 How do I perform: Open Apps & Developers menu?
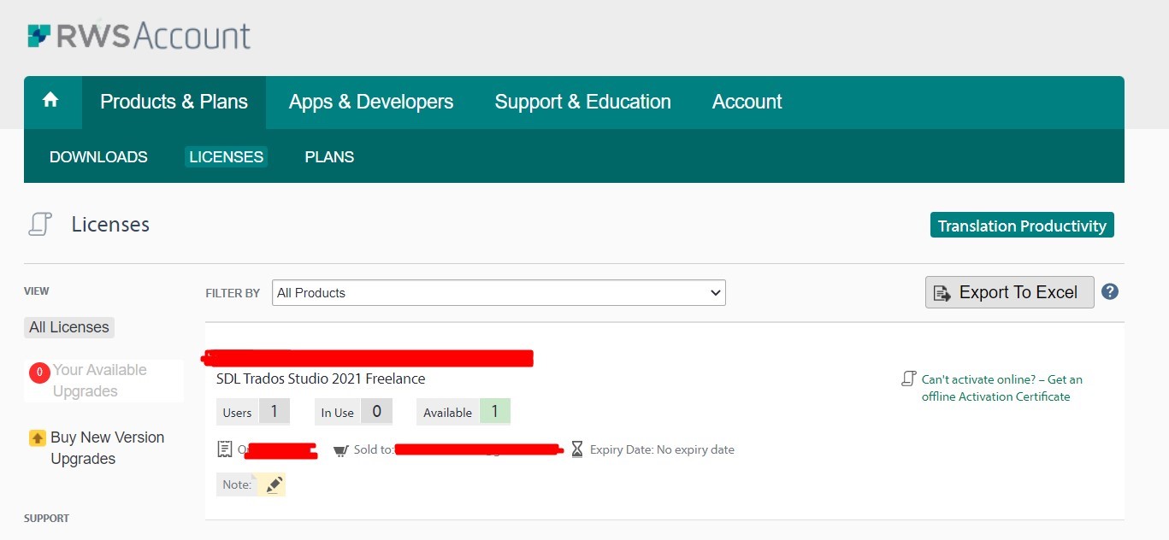pos(371,102)
